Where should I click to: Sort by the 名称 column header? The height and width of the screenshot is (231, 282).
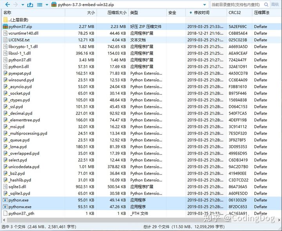33,13
